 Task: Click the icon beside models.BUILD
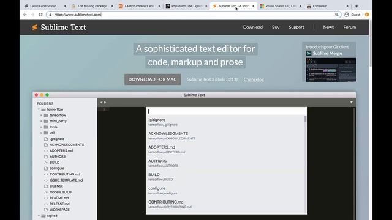point(46,192)
